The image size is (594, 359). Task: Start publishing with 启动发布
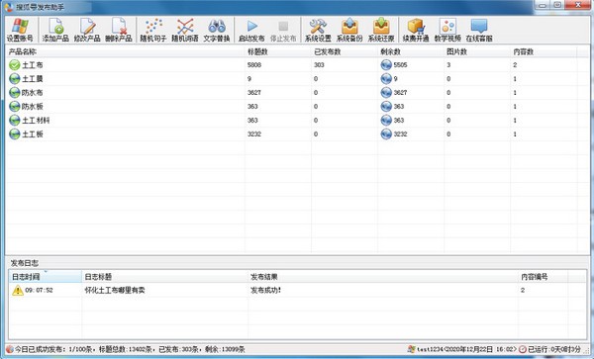pos(251,30)
